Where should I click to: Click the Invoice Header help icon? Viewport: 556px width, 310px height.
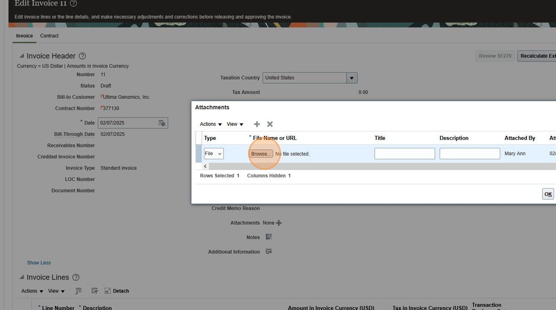click(82, 56)
